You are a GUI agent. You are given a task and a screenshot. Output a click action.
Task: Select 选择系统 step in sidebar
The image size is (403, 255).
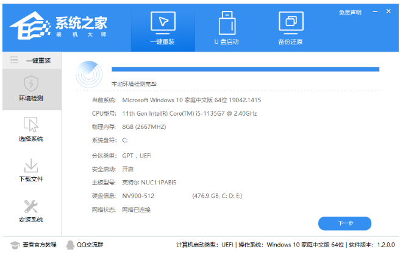point(31,129)
